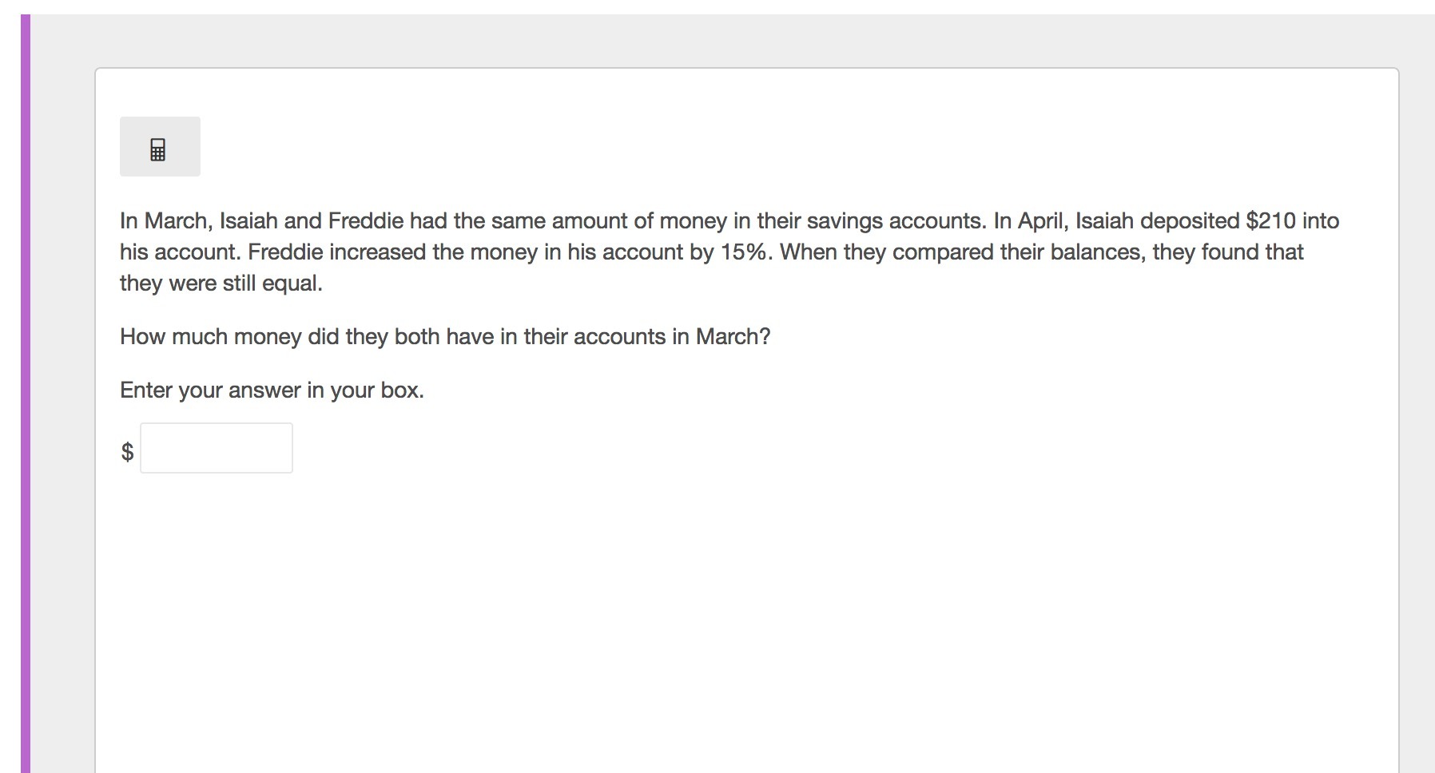This screenshot has height=773, width=1435.
Task: Click "Isaiah deposited" in the first line
Action: tap(1157, 220)
